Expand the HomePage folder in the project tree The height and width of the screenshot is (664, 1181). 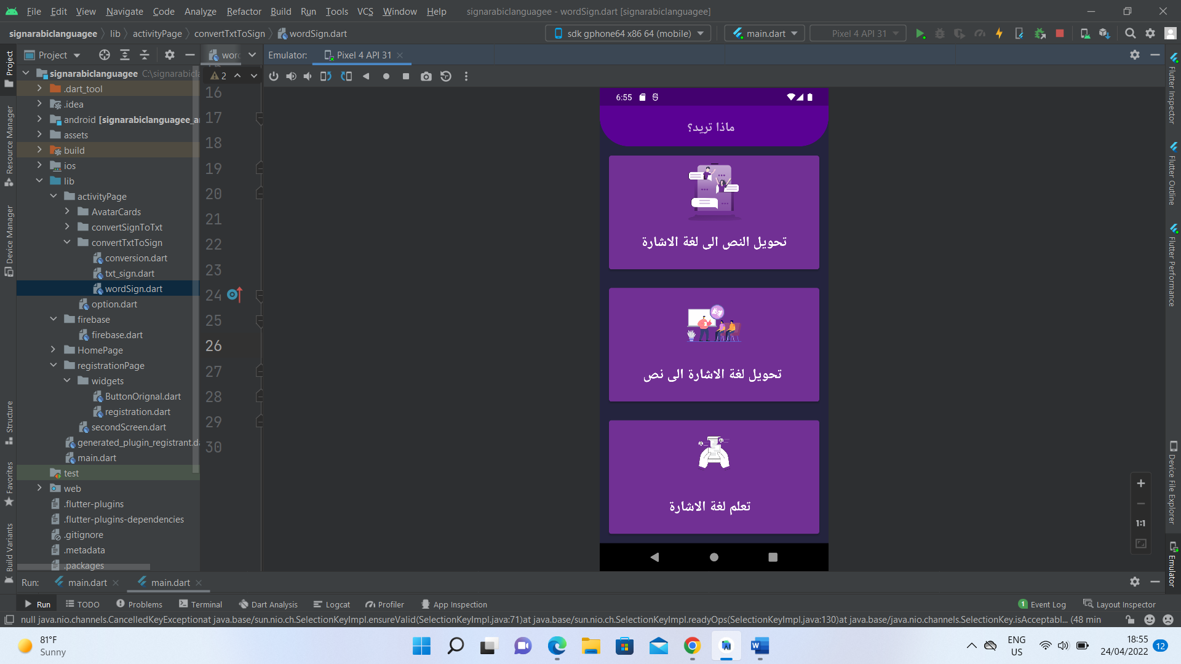[x=54, y=350]
